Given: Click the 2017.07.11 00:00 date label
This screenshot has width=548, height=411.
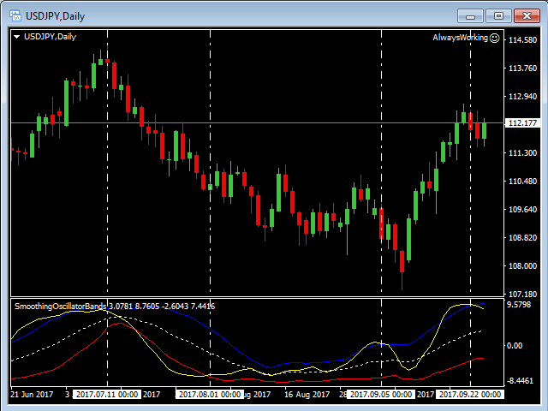Looking at the screenshot, I should coord(107,395).
